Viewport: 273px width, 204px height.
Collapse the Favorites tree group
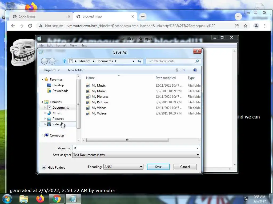click(42, 79)
